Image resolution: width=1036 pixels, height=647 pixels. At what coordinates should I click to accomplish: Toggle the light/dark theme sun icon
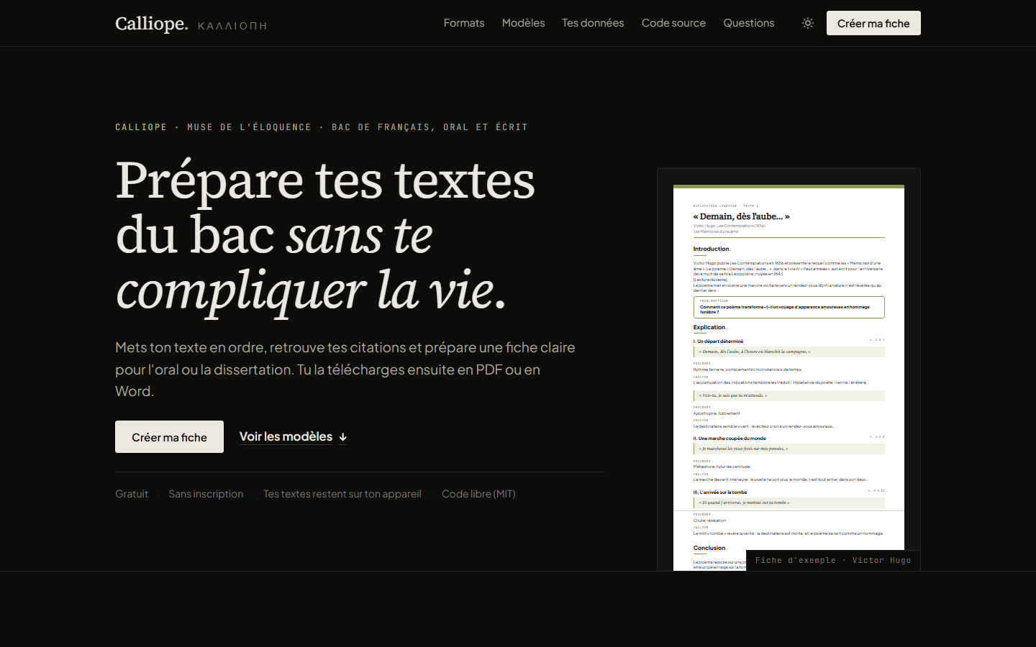click(x=808, y=23)
